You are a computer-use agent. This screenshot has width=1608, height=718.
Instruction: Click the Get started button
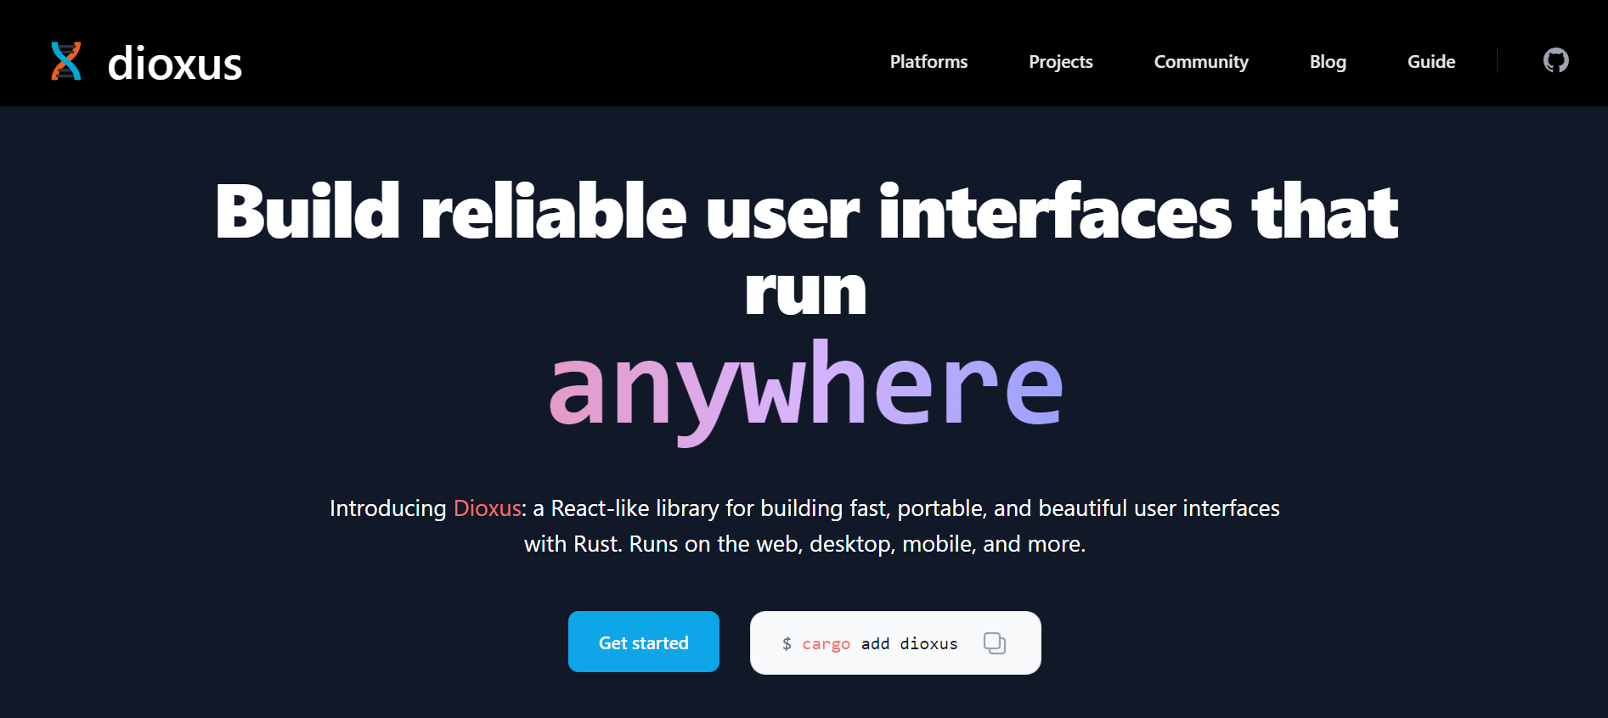coord(643,642)
